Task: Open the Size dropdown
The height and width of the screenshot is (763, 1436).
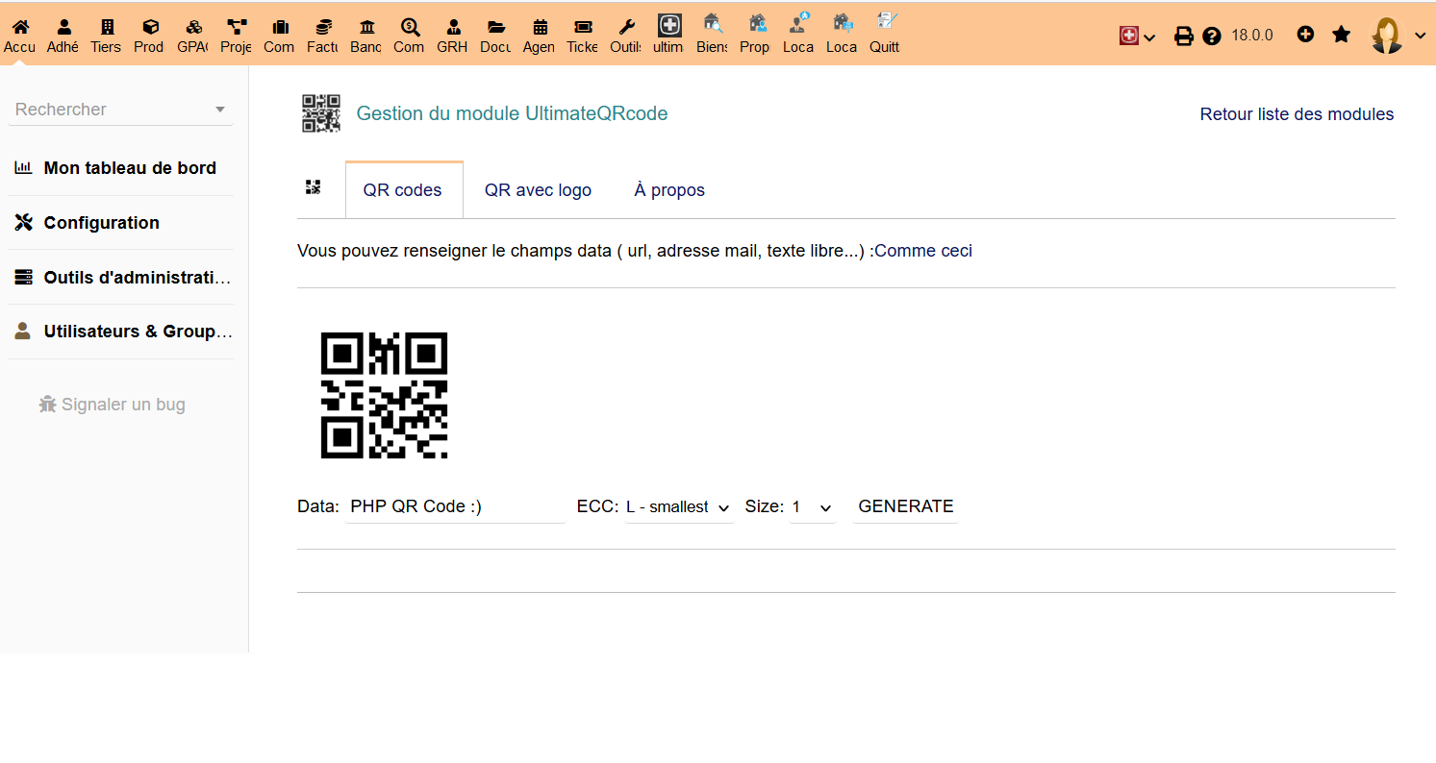Action: 812,507
